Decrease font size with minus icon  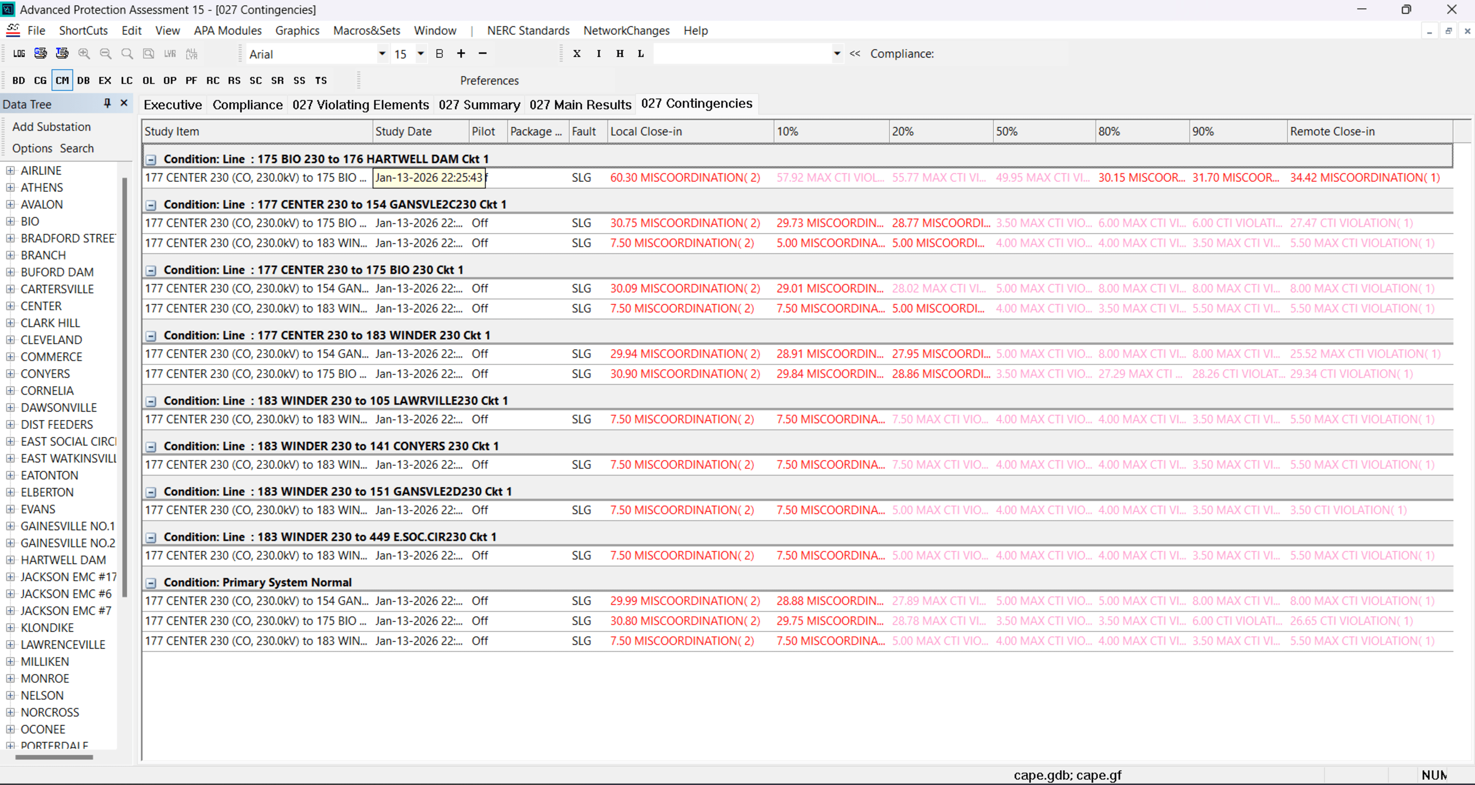[x=483, y=54]
